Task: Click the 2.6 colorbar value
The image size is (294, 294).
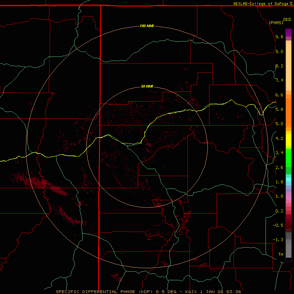Action: (279, 167)
